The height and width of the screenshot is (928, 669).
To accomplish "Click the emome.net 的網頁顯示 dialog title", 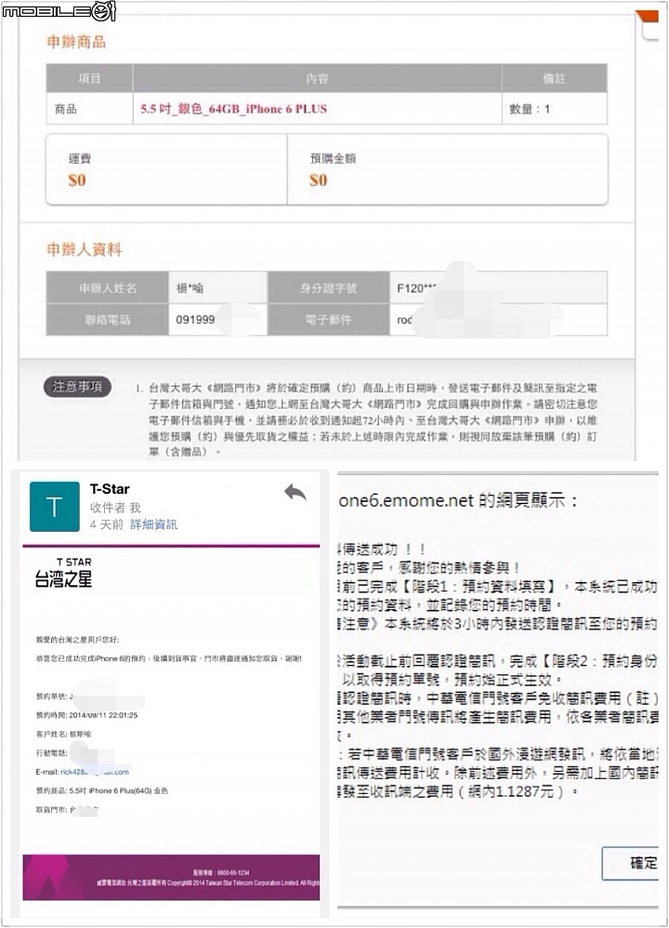I will point(457,500).
